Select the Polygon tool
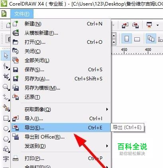Image resolution: width=163 pixels, height=168 pixels. [6, 139]
